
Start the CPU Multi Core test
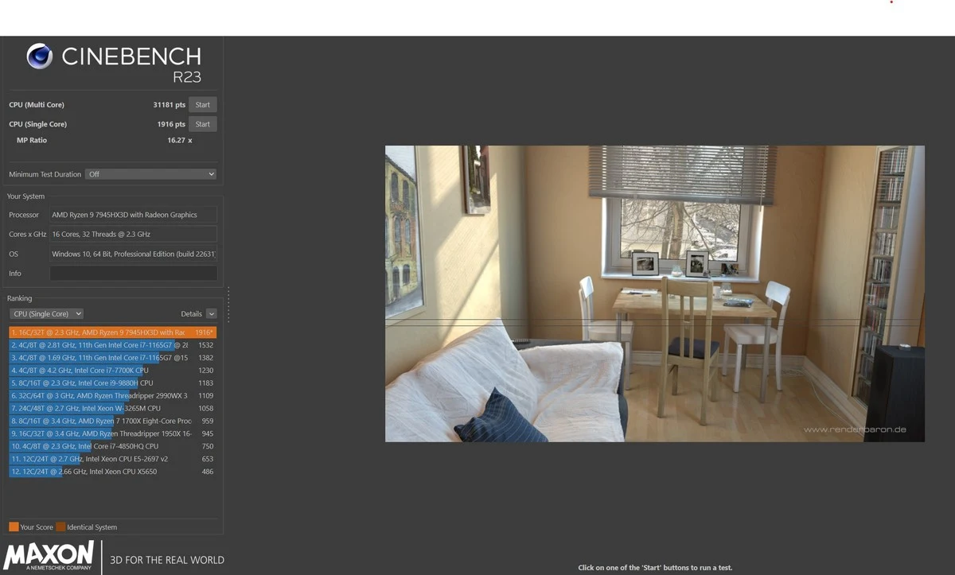pos(203,105)
